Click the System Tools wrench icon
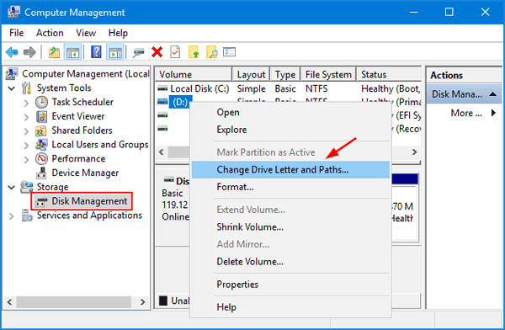Viewport: 505px width, 330px height. tap(26, 88)
